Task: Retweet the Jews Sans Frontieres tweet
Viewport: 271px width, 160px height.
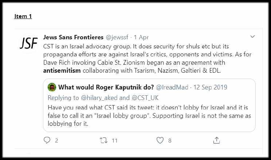Action: coord(103,140)
